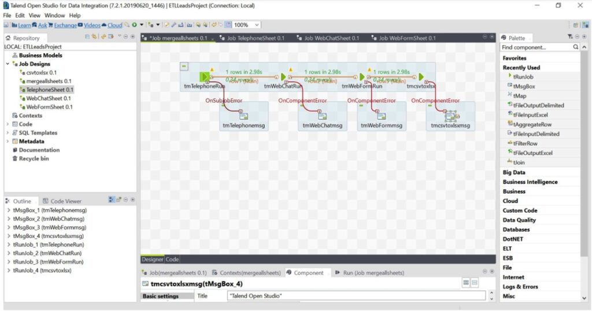The width and height of the screenshot is (592, 311).
Task: Click the Ask link in toolbar
Action: [x=42, y=25]
